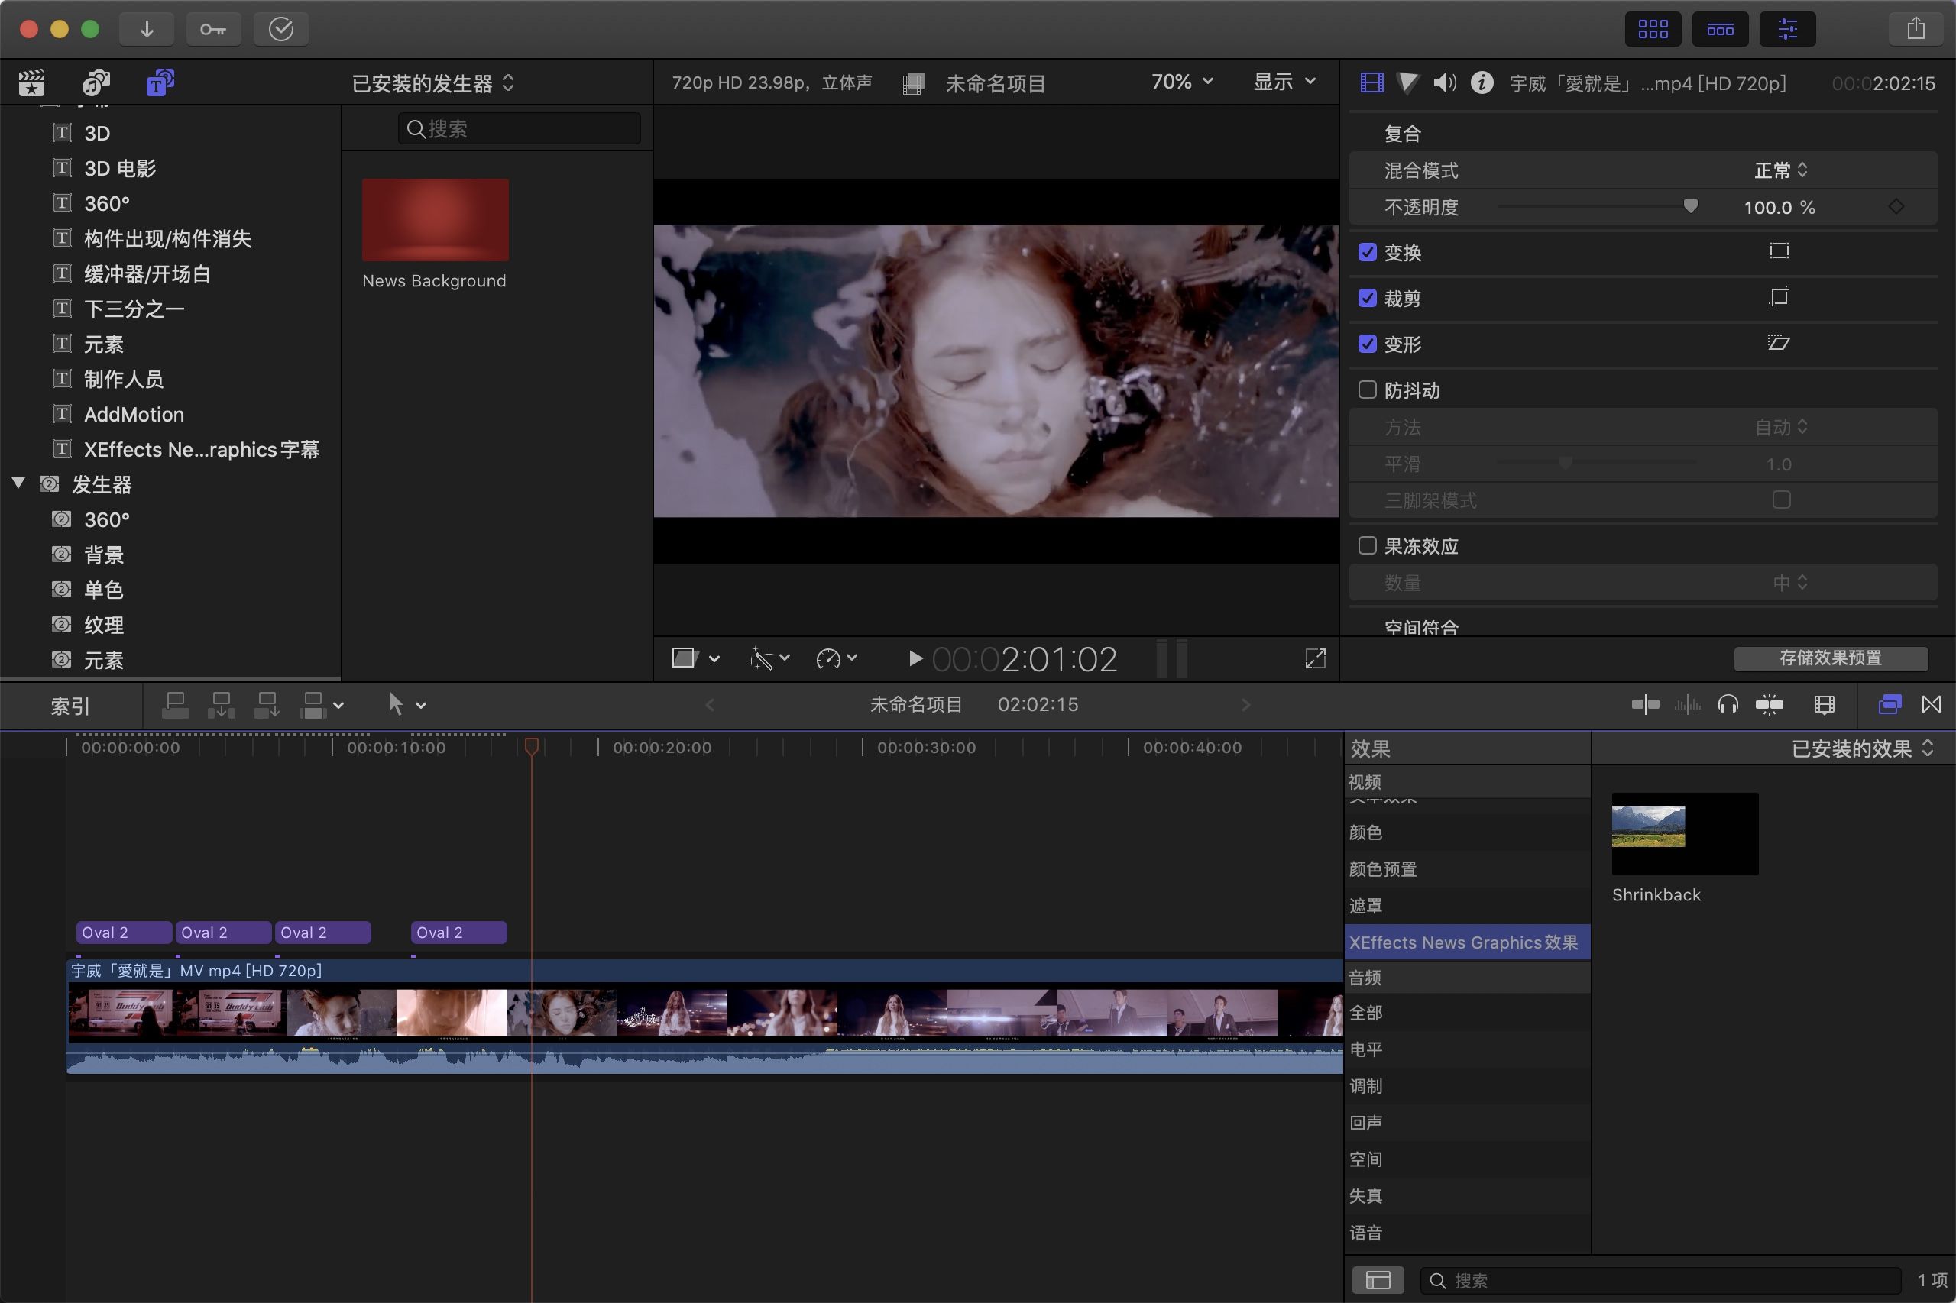This screenshot has width=1956, height=1303.
Task: Toggle effects browser icon
Action: click(1890, 705)
